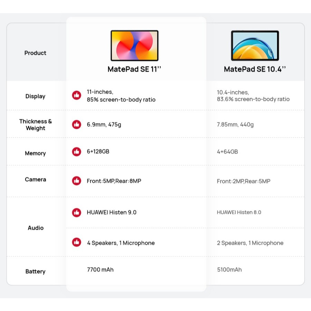Click thumbs-up icon next to 4 Speakers
Screen dimensions: 311x311
click(76, 243)
